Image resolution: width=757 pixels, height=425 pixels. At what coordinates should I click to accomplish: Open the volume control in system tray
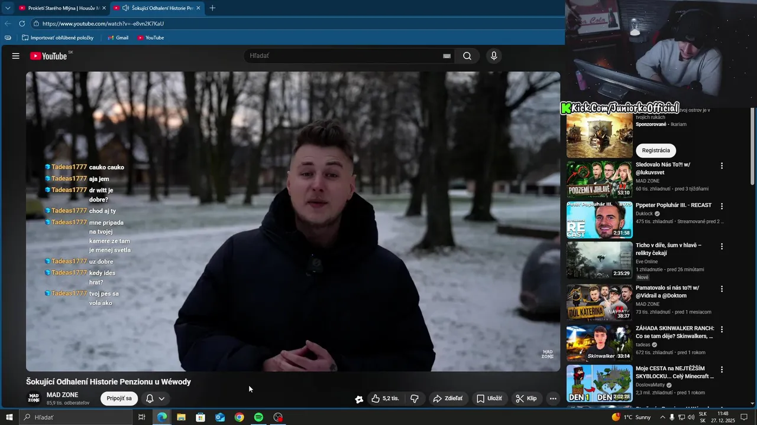(691, 417)
